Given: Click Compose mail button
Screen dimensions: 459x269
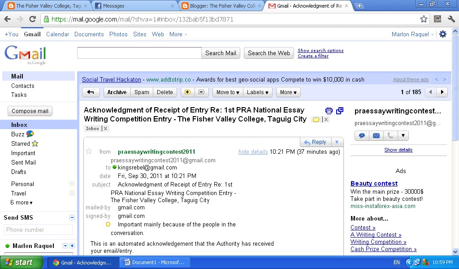Looking at the screenshot, I should point(30,111).
